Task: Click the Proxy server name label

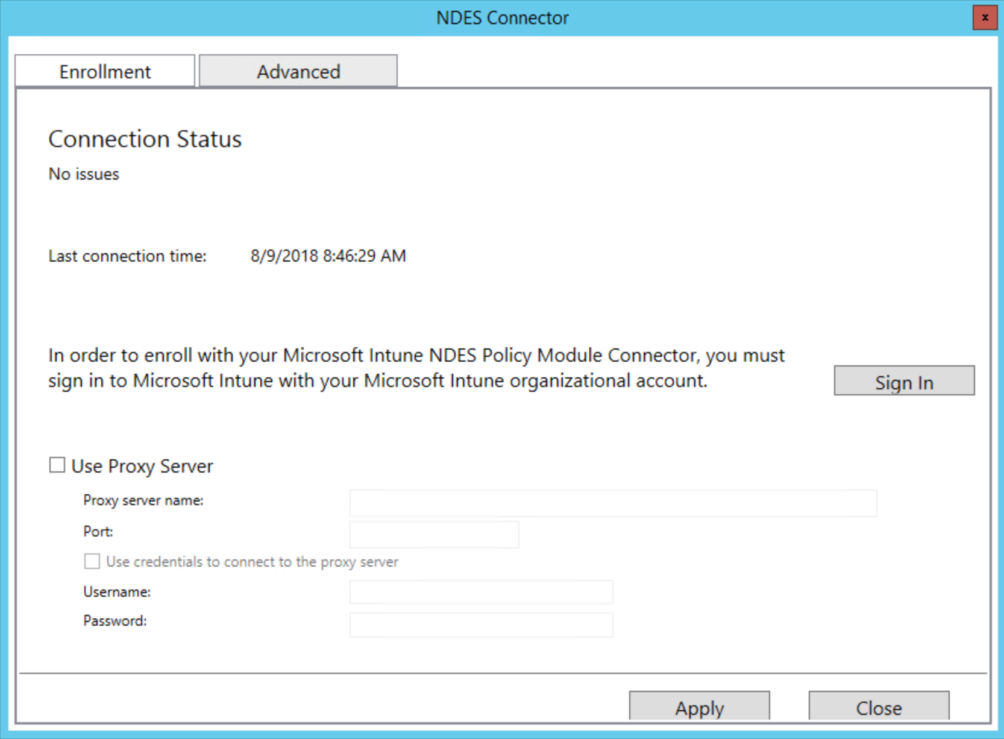Action: (x=143, y=500)
